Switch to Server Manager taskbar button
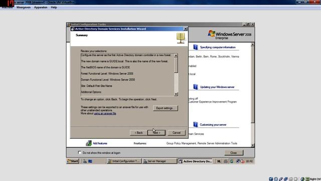Image resolution: width=321 pixels, height=181 pixels. pyautogui.click(x=159, y=161)
